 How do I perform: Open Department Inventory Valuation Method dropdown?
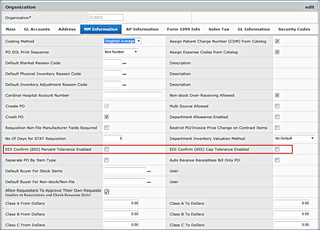[x=294, y=138]
